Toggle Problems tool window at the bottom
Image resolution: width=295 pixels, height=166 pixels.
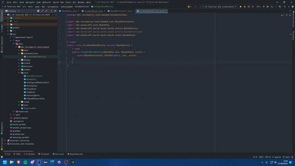(29, 154)
